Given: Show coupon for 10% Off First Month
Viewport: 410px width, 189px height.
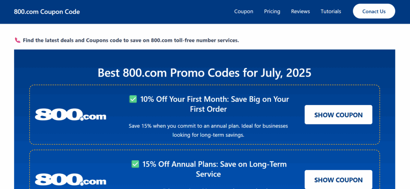Looking at the screenshot, I should pos(338,115).
